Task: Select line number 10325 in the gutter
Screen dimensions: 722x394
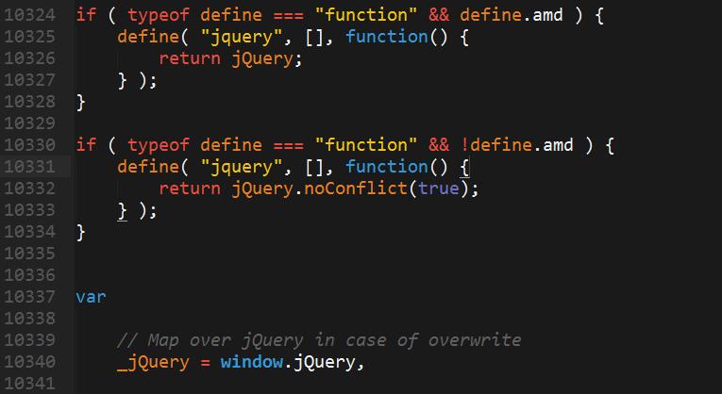Action: 30,37
